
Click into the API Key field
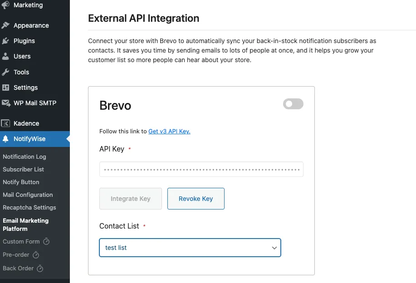coord(201,169)
